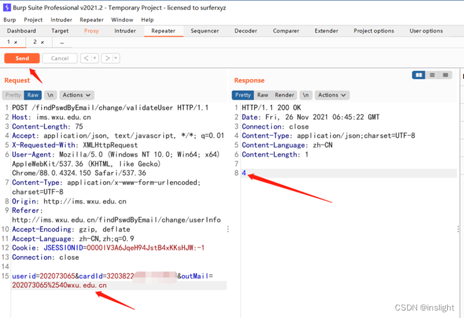Click the Cookie JSESSIONID header line
This screenshot has height=318, width=464.
click(108, 248)
